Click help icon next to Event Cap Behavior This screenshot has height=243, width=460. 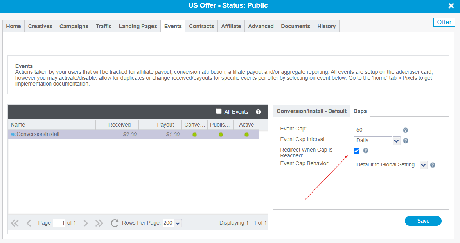coord(433,165)
